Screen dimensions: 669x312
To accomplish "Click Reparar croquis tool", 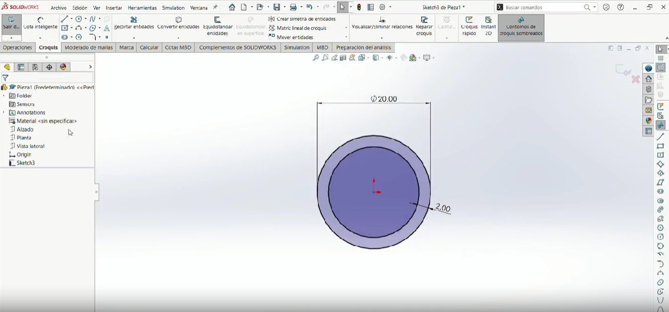I will [424, 26].
